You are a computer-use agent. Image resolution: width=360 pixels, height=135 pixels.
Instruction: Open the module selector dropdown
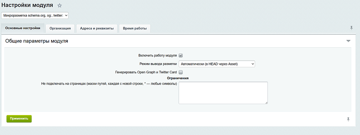(35, 15)
